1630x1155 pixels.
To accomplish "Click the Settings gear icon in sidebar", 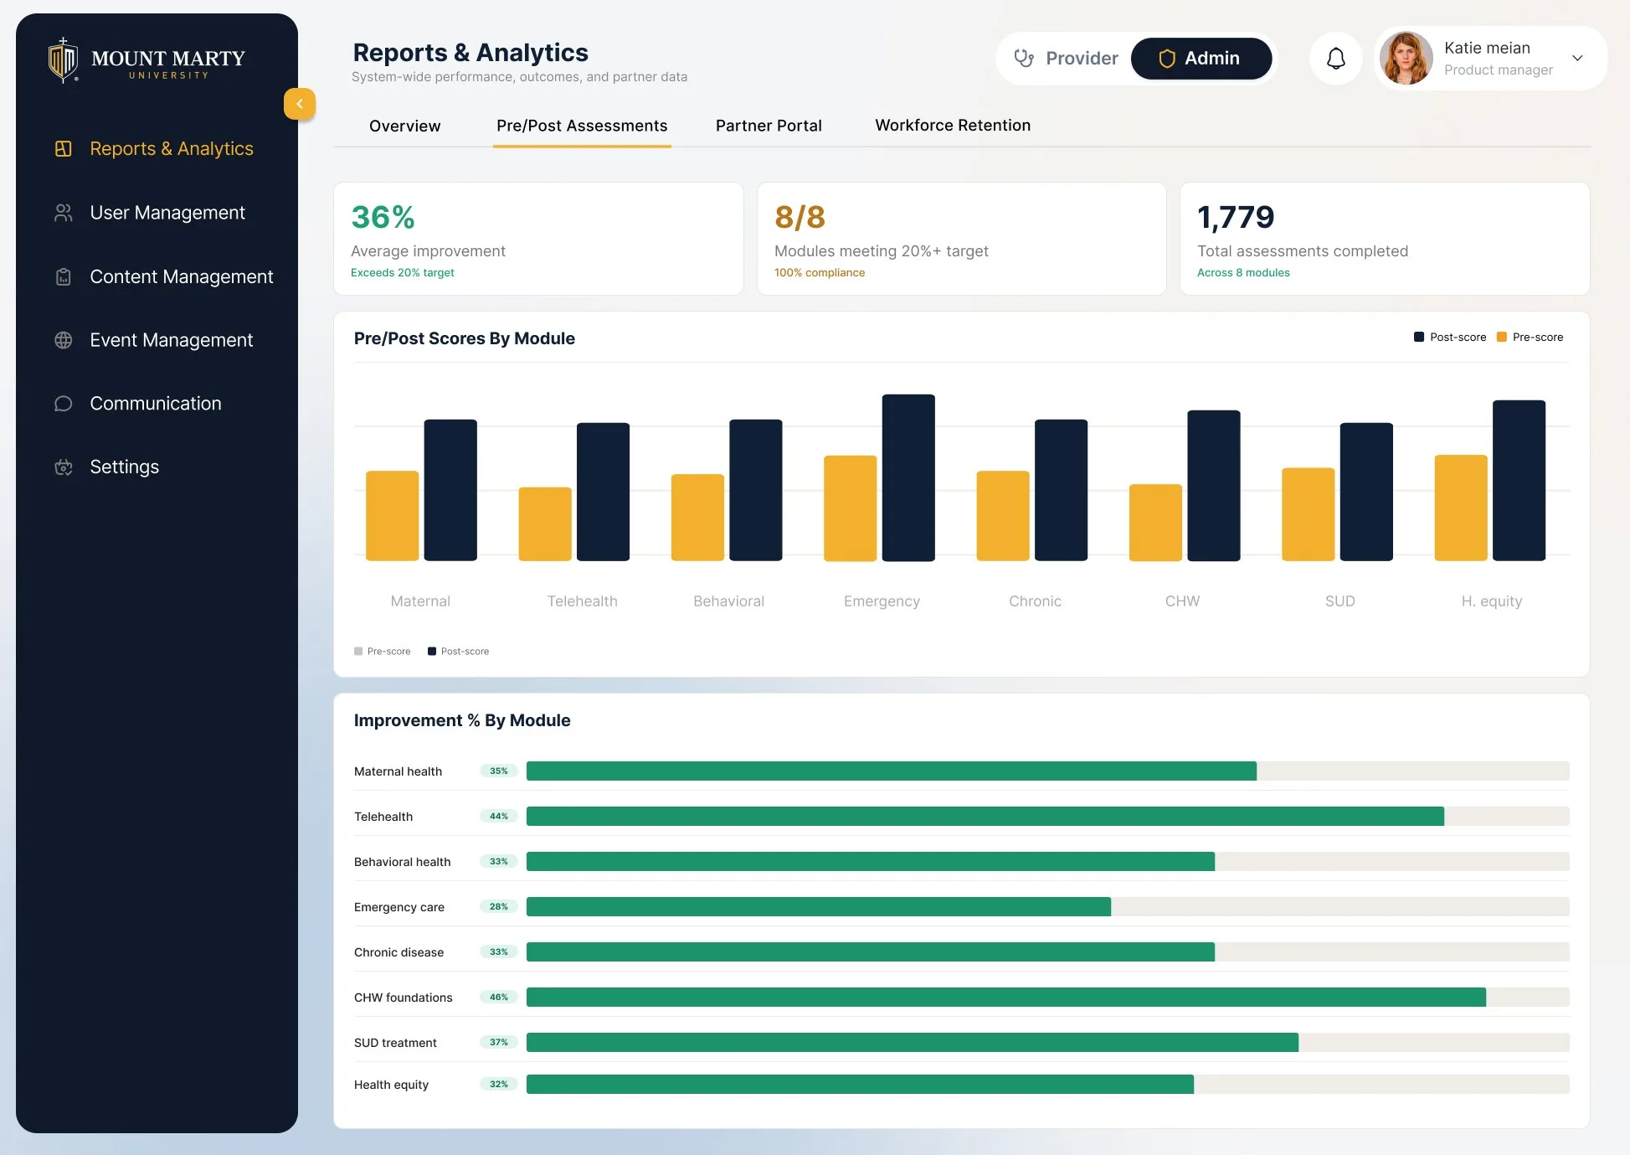I will [x=64, y=467].
